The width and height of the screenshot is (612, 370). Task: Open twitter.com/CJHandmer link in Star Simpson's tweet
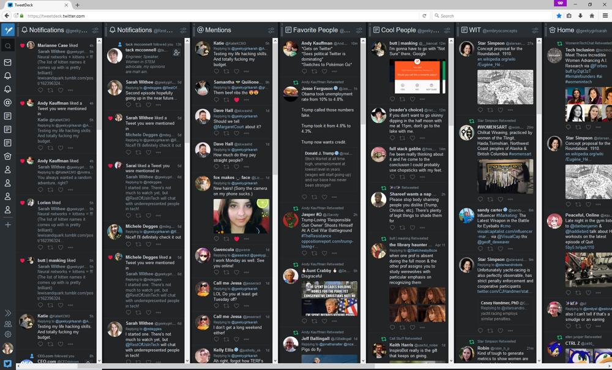click(x=505, y=292)
